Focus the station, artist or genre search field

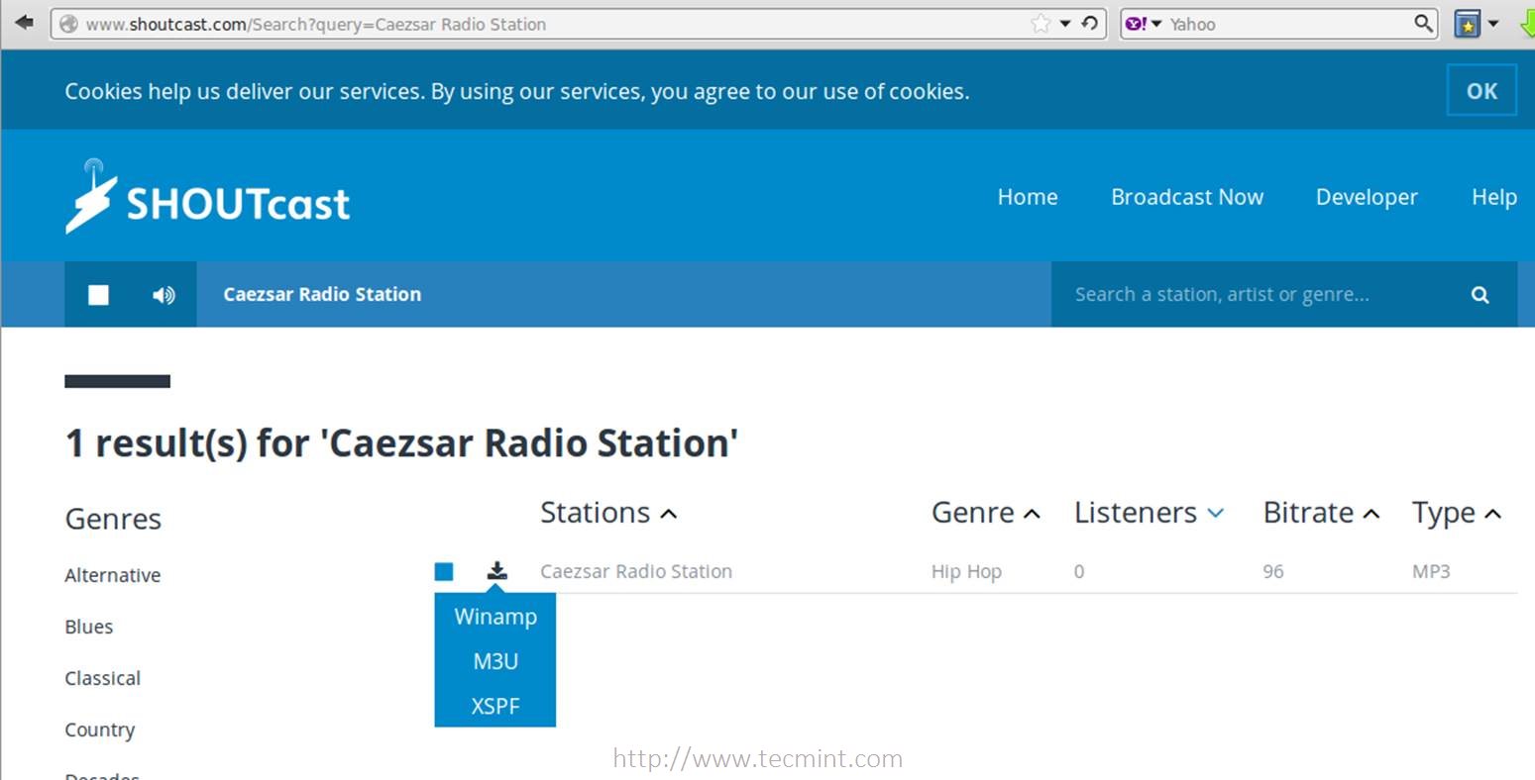tap(1249, 294)
